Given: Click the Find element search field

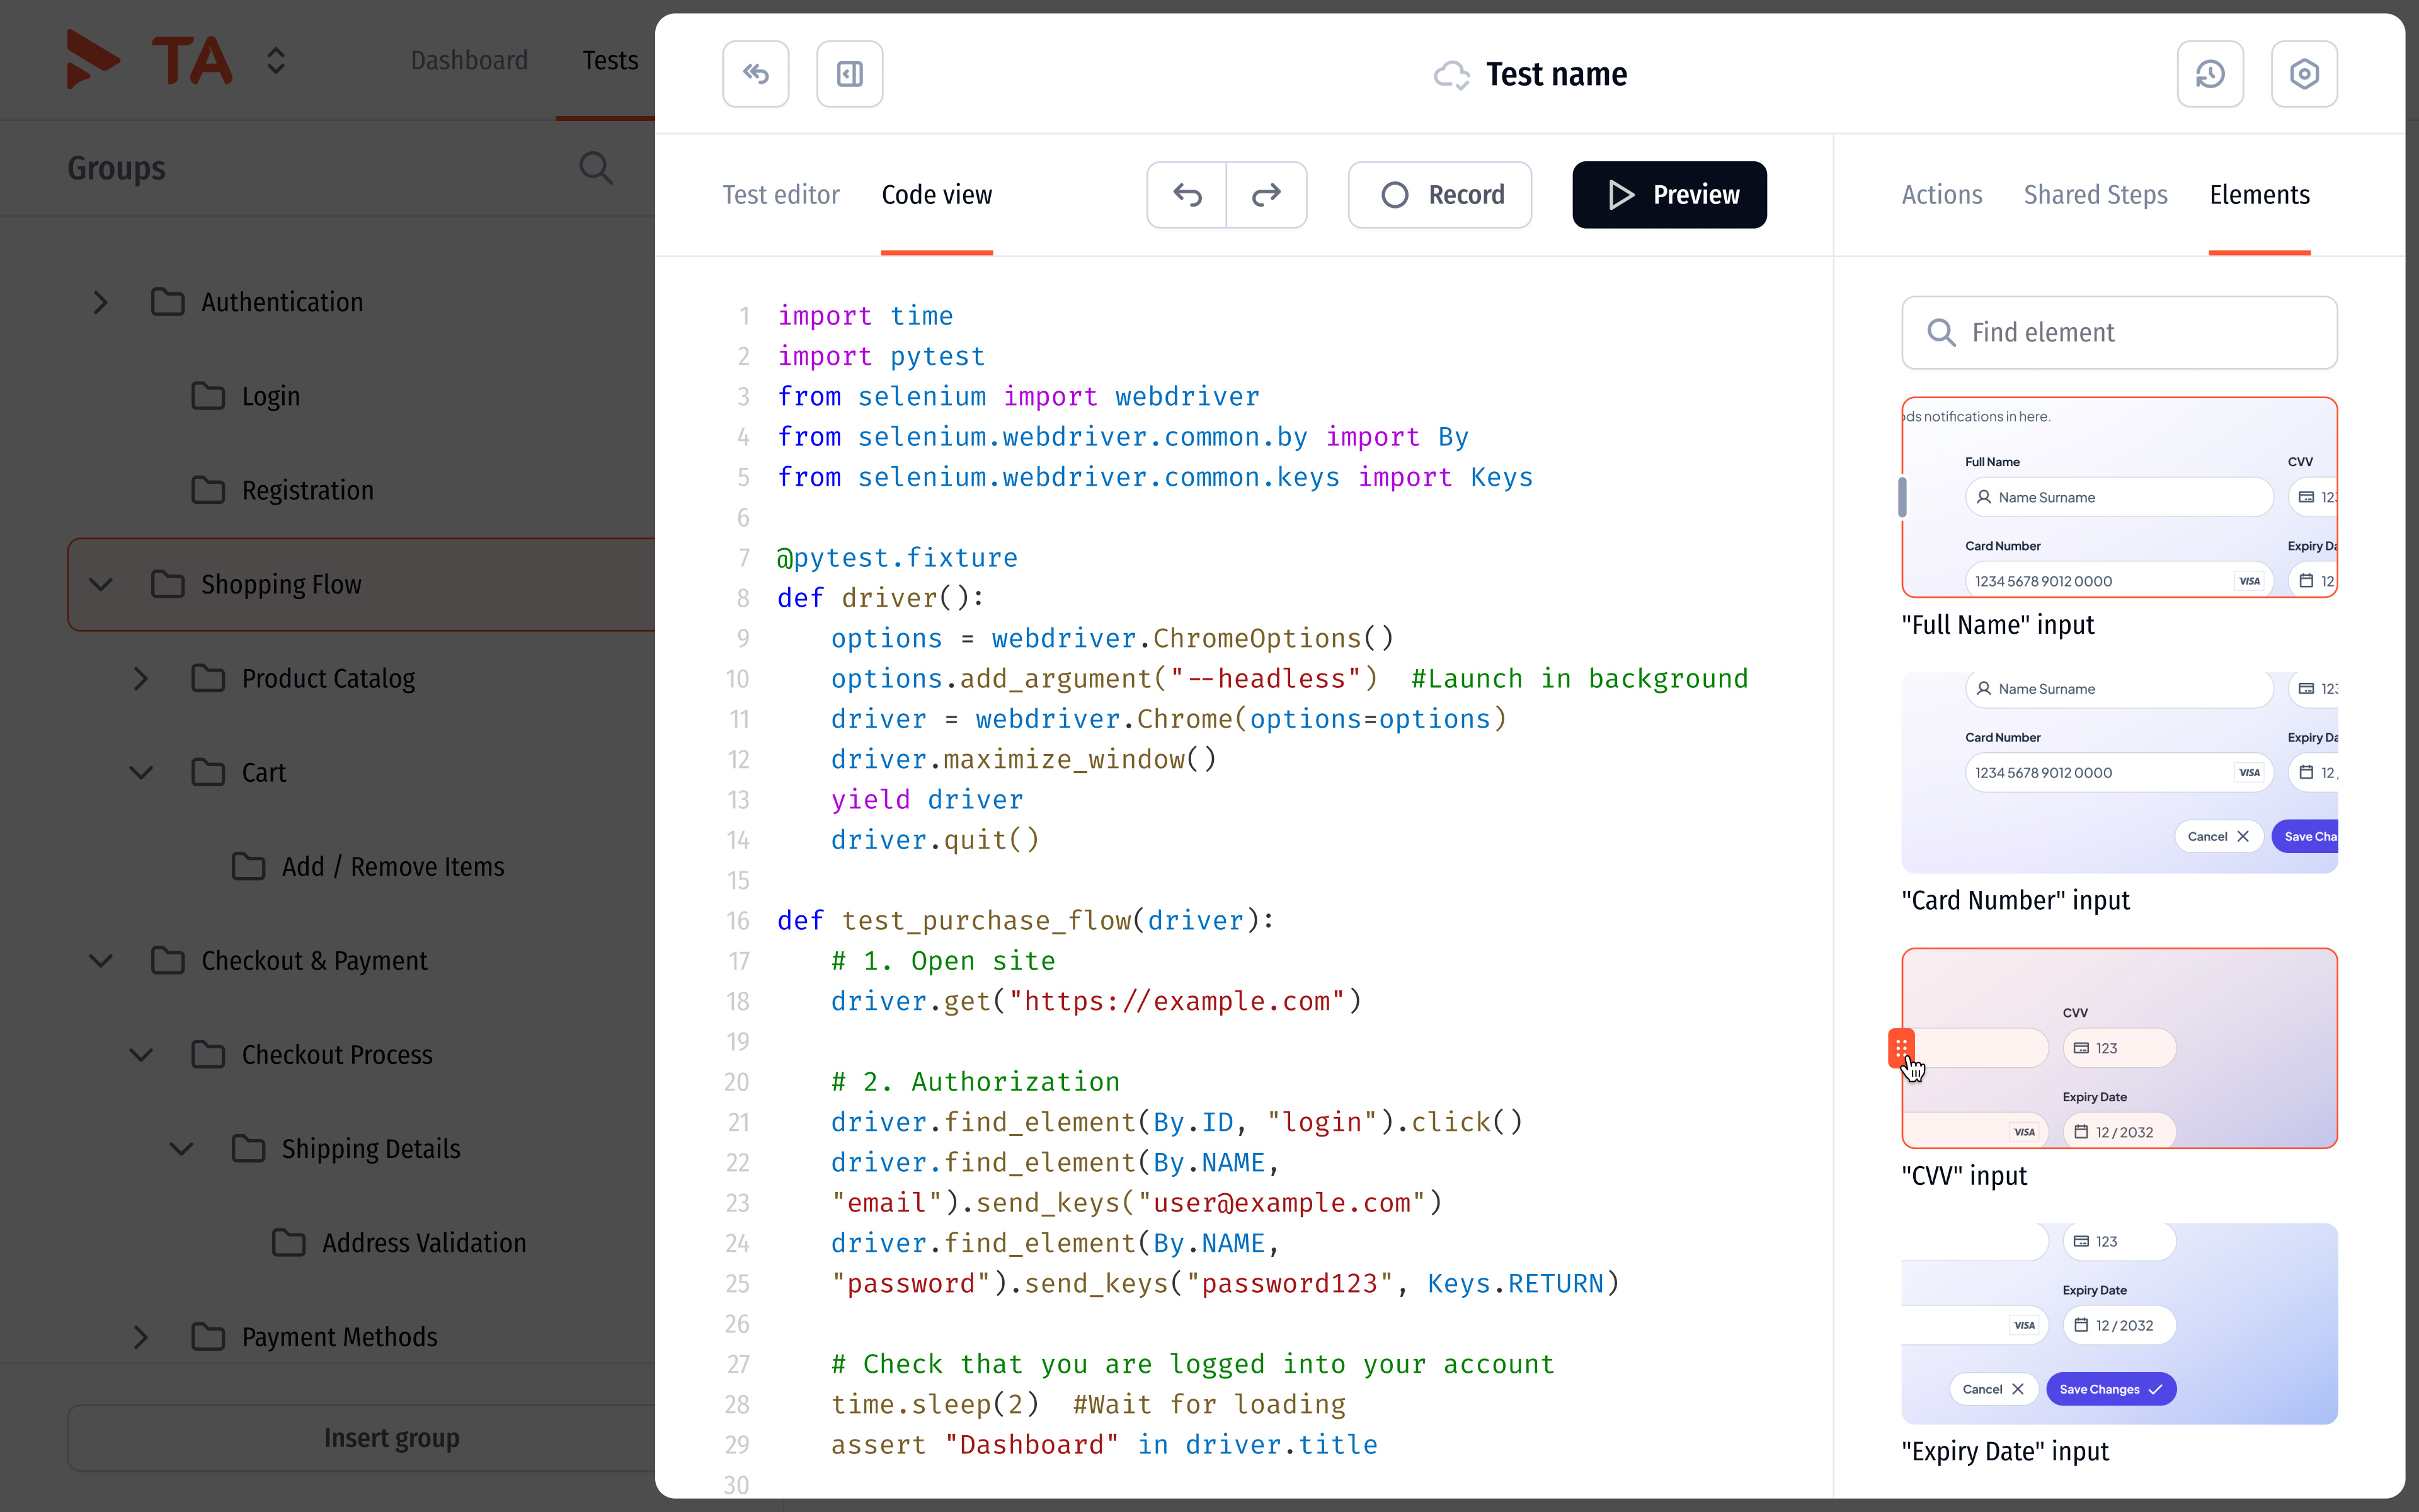Looking at the screenshot, I should coord(2119,332).
